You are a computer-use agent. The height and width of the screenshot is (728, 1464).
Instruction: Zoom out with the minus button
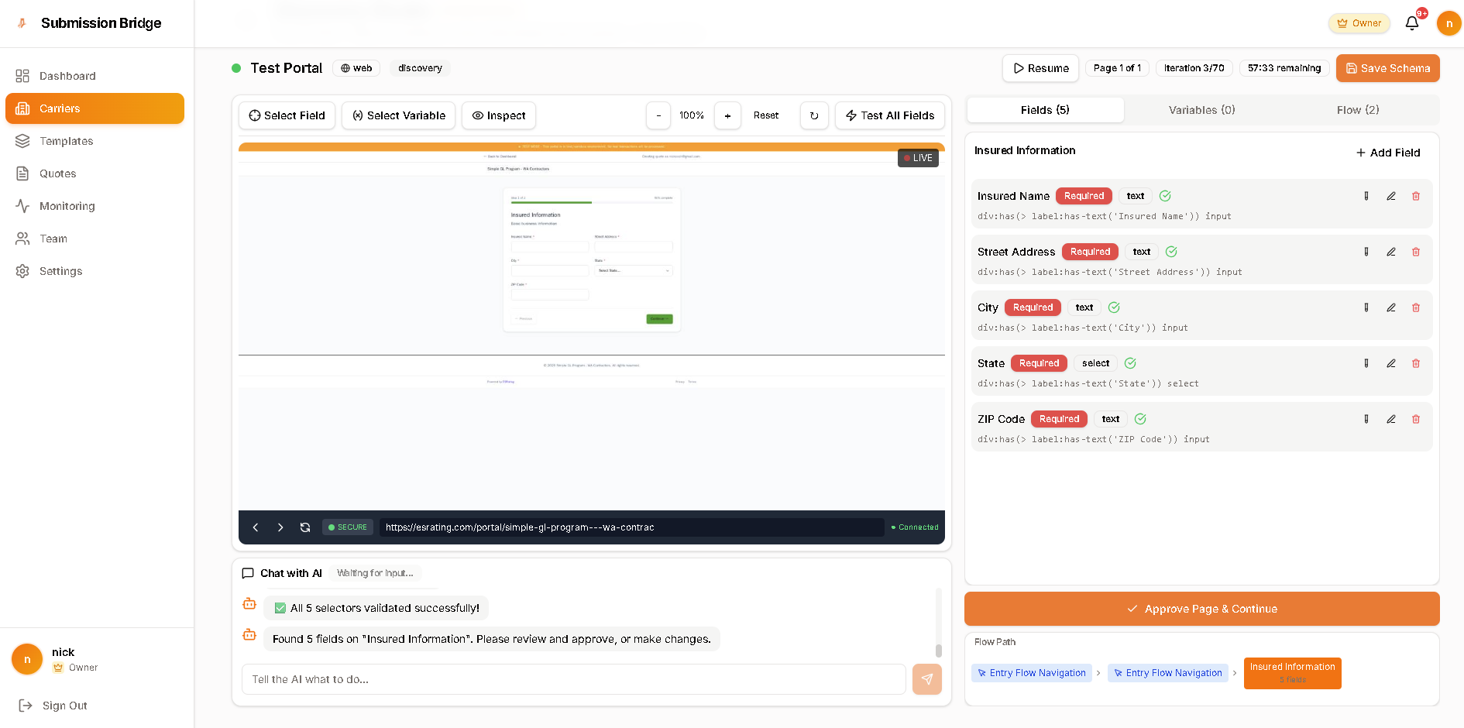coord(658,116)
